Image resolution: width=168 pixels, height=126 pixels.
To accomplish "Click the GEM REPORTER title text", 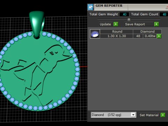I will pyautogui.click(x=109, y=6).
